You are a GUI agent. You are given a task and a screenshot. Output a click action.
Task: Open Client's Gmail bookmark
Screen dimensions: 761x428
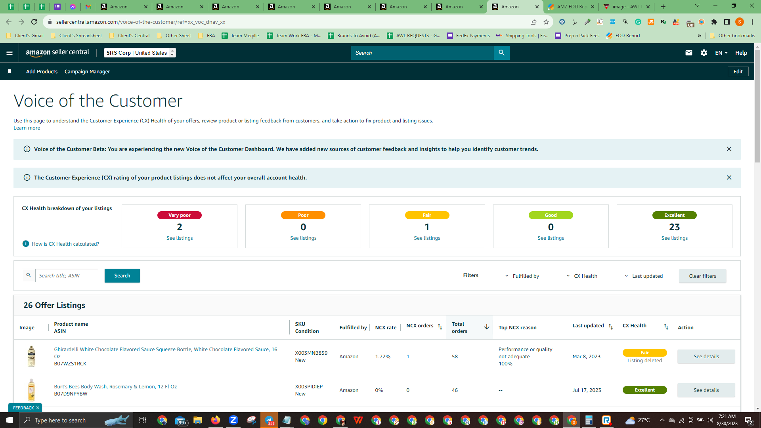tap(25, 36)
